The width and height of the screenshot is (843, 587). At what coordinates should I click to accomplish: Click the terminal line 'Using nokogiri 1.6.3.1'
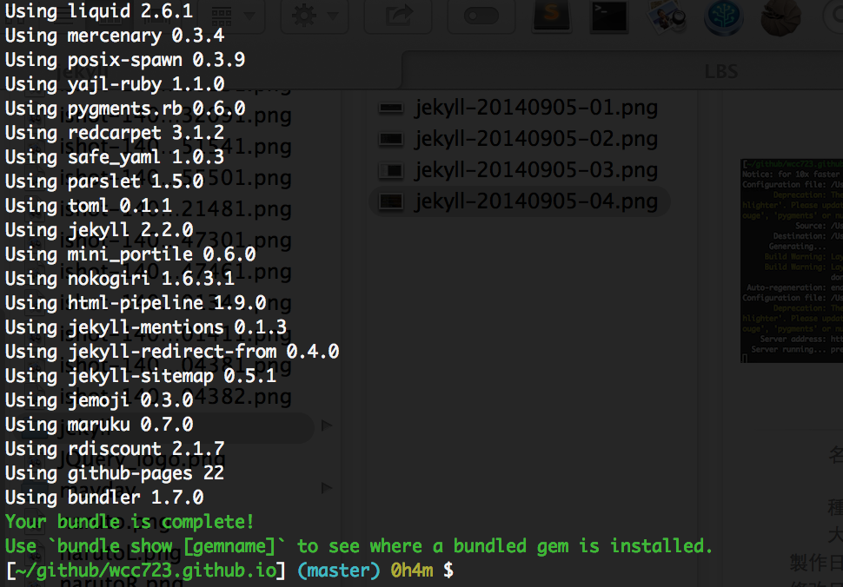(120, 278)
